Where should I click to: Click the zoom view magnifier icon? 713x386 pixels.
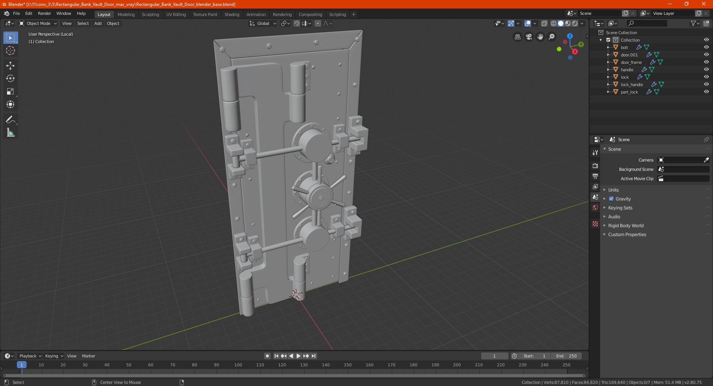click(x=552, y=37)
